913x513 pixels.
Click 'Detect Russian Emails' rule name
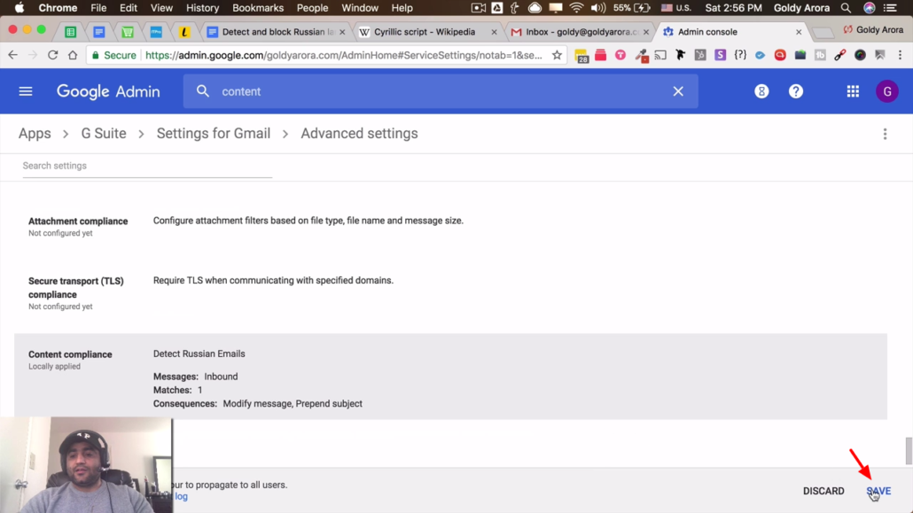pos(199,354)
